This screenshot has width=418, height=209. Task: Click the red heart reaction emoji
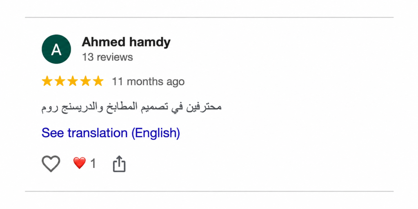[x=80, y=163]
